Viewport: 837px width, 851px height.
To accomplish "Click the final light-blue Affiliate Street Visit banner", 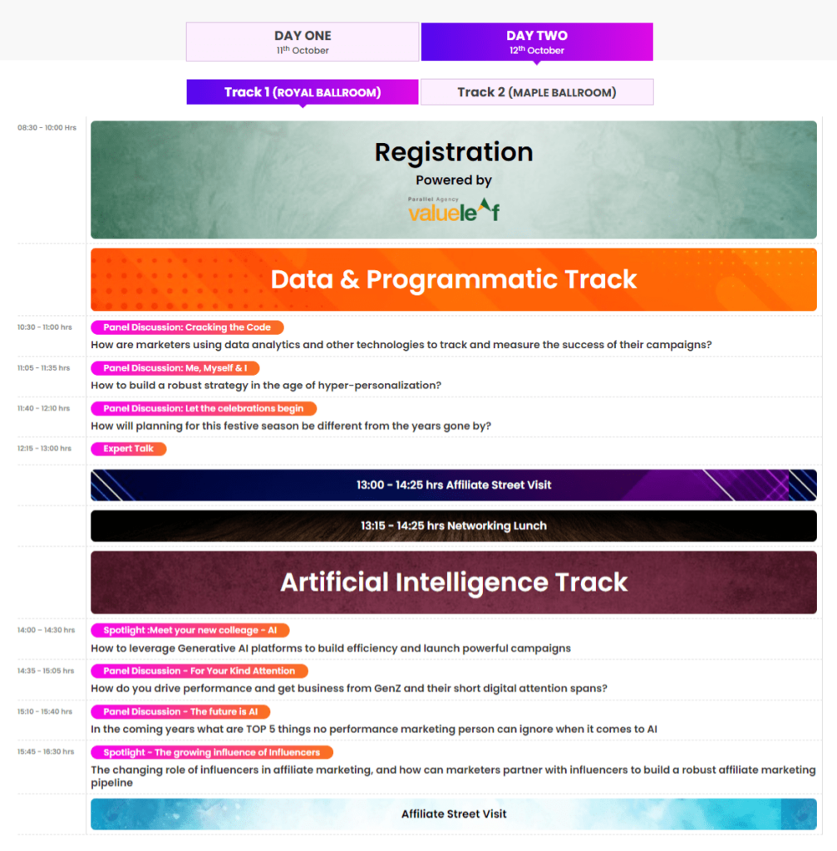I will (x=454, y=814).
